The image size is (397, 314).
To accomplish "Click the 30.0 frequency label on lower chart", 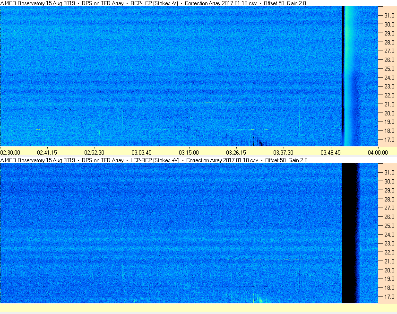I will [389, 181].
